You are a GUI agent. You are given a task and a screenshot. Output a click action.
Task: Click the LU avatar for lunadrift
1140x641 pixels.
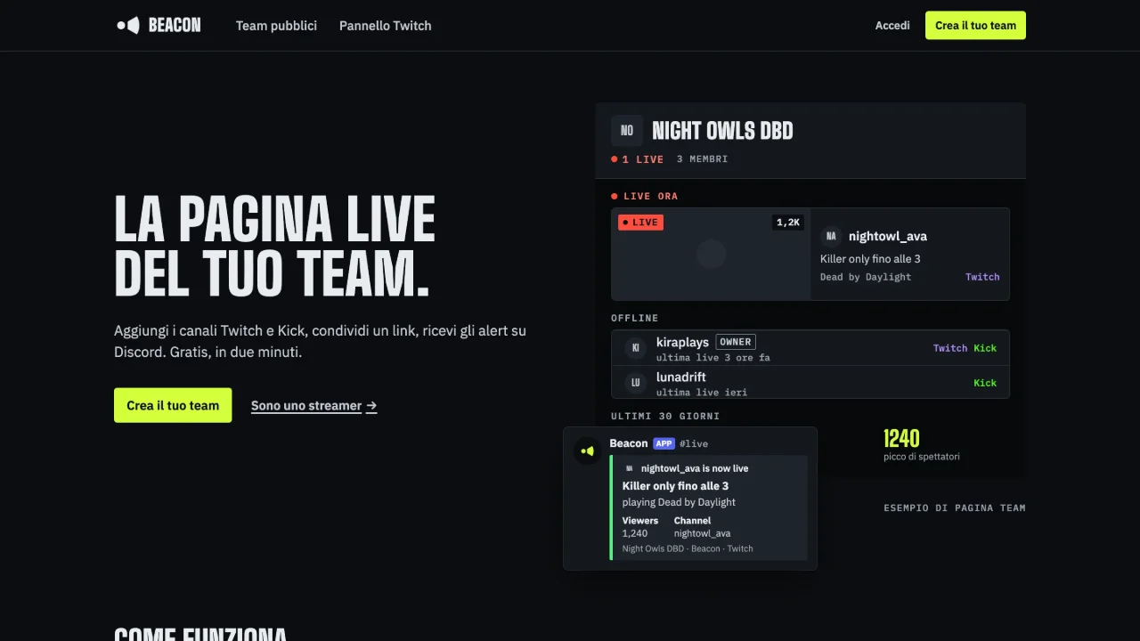(635, 383)
